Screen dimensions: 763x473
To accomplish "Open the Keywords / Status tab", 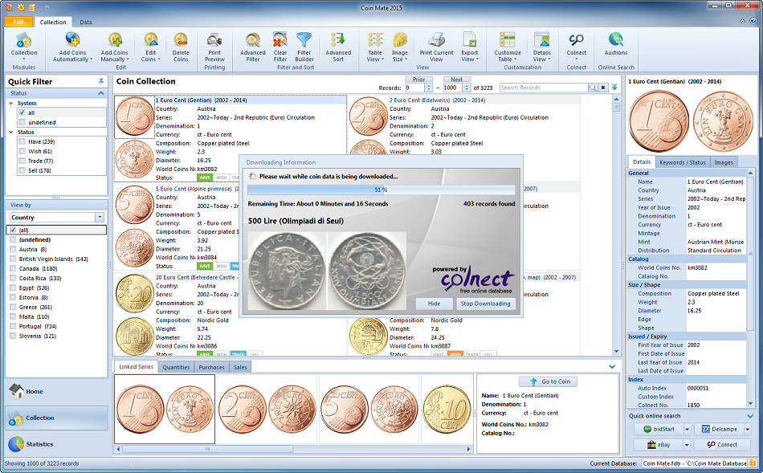I will click(682, 162).
